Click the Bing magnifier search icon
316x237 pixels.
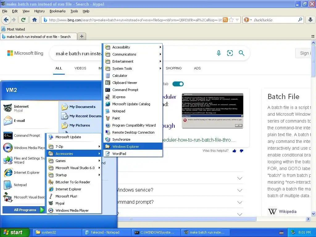click(241, 53)
